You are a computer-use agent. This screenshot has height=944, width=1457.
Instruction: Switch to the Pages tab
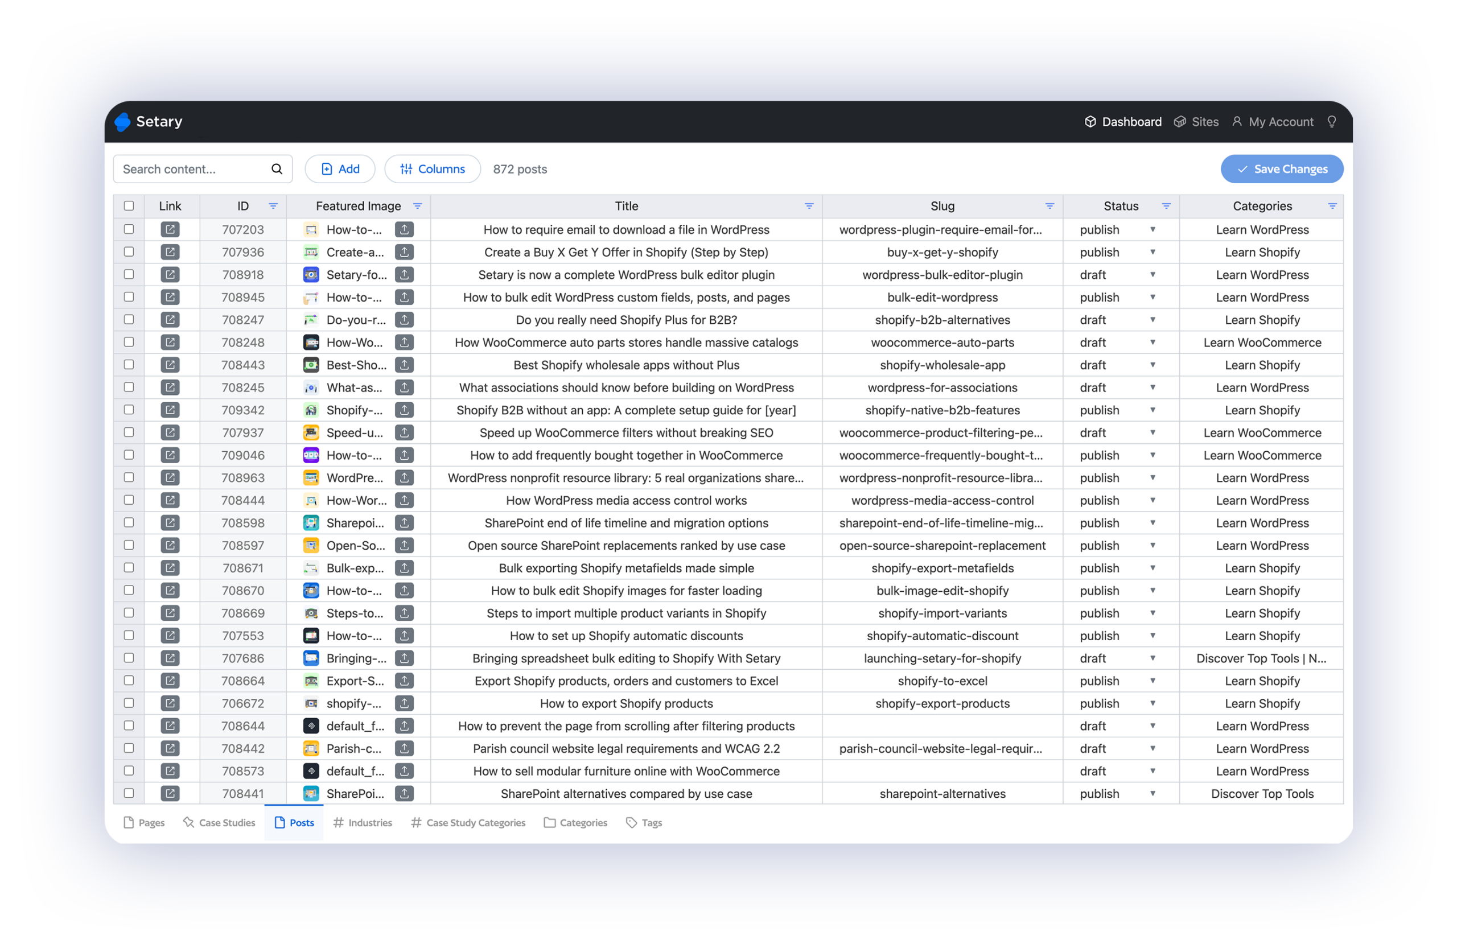click(x=144, y=823)
